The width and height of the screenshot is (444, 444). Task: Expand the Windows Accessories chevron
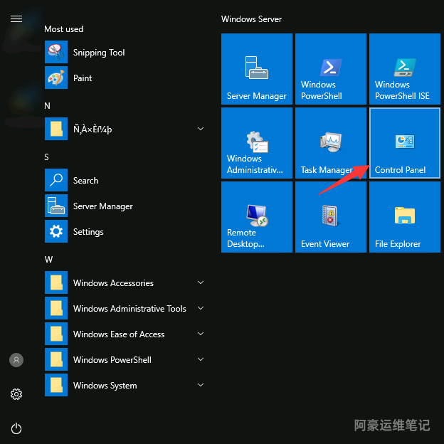pos(201,282)
